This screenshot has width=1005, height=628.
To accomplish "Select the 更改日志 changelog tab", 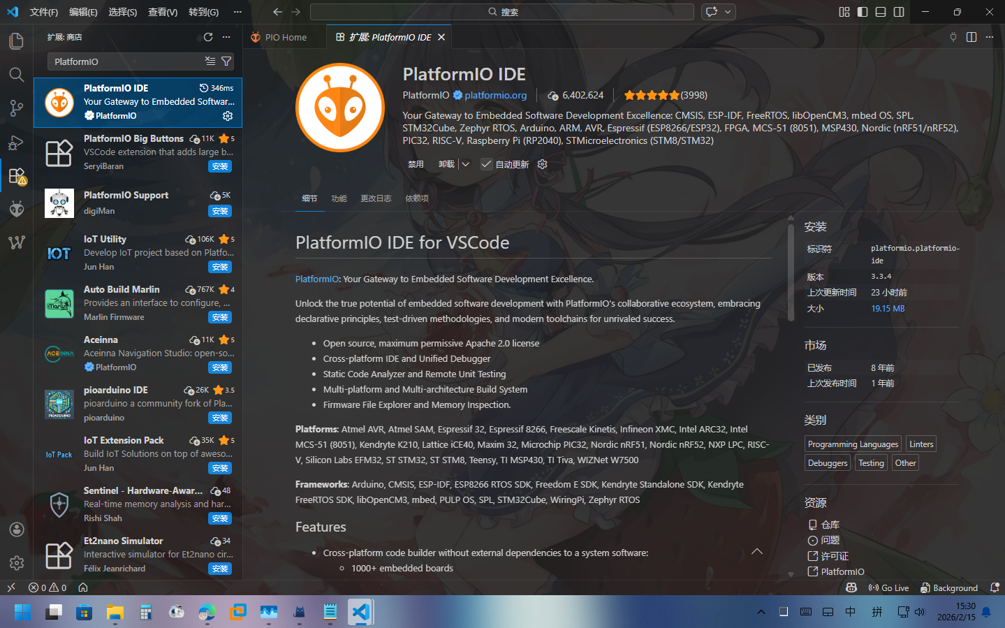I will click(376, 198).
